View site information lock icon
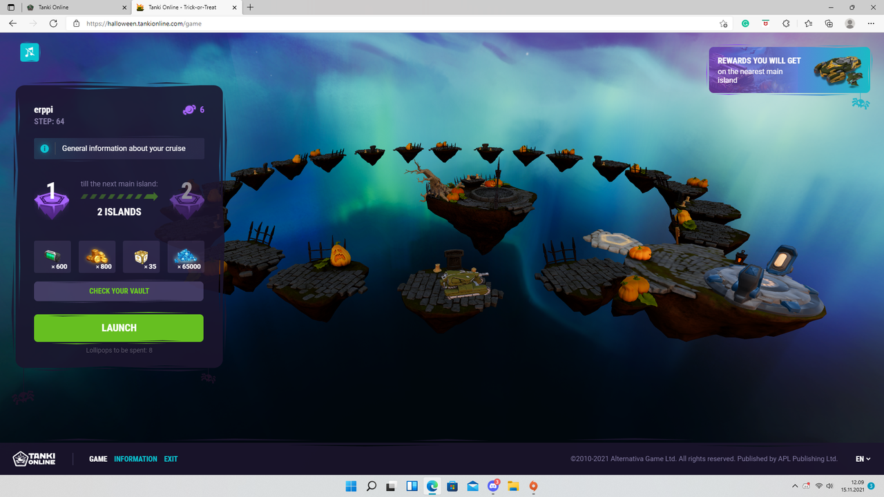This screenshot has height=497, width=884. (x=77, y=23)
